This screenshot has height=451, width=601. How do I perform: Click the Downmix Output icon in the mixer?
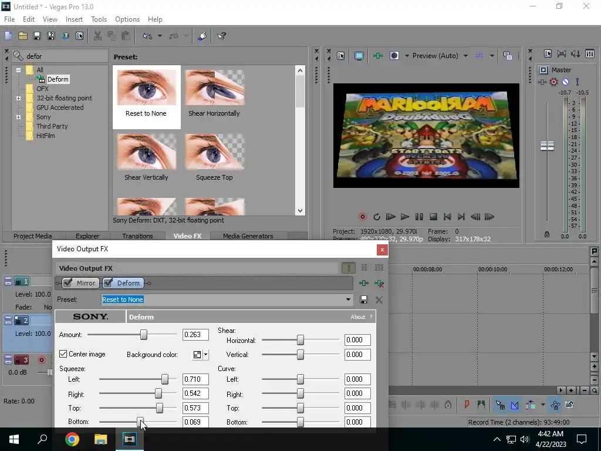coord(562,53)
